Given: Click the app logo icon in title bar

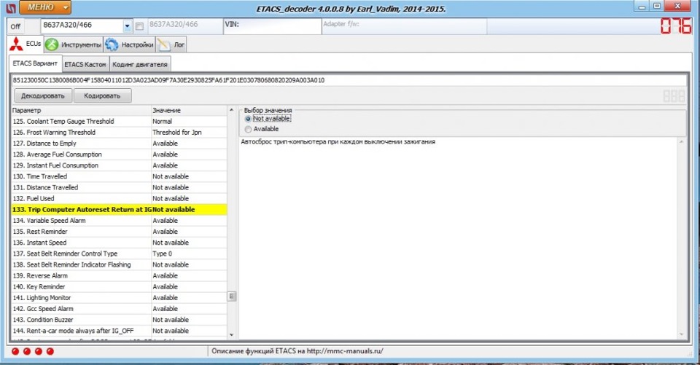Looking at the screenshot, I should (11, 8).
